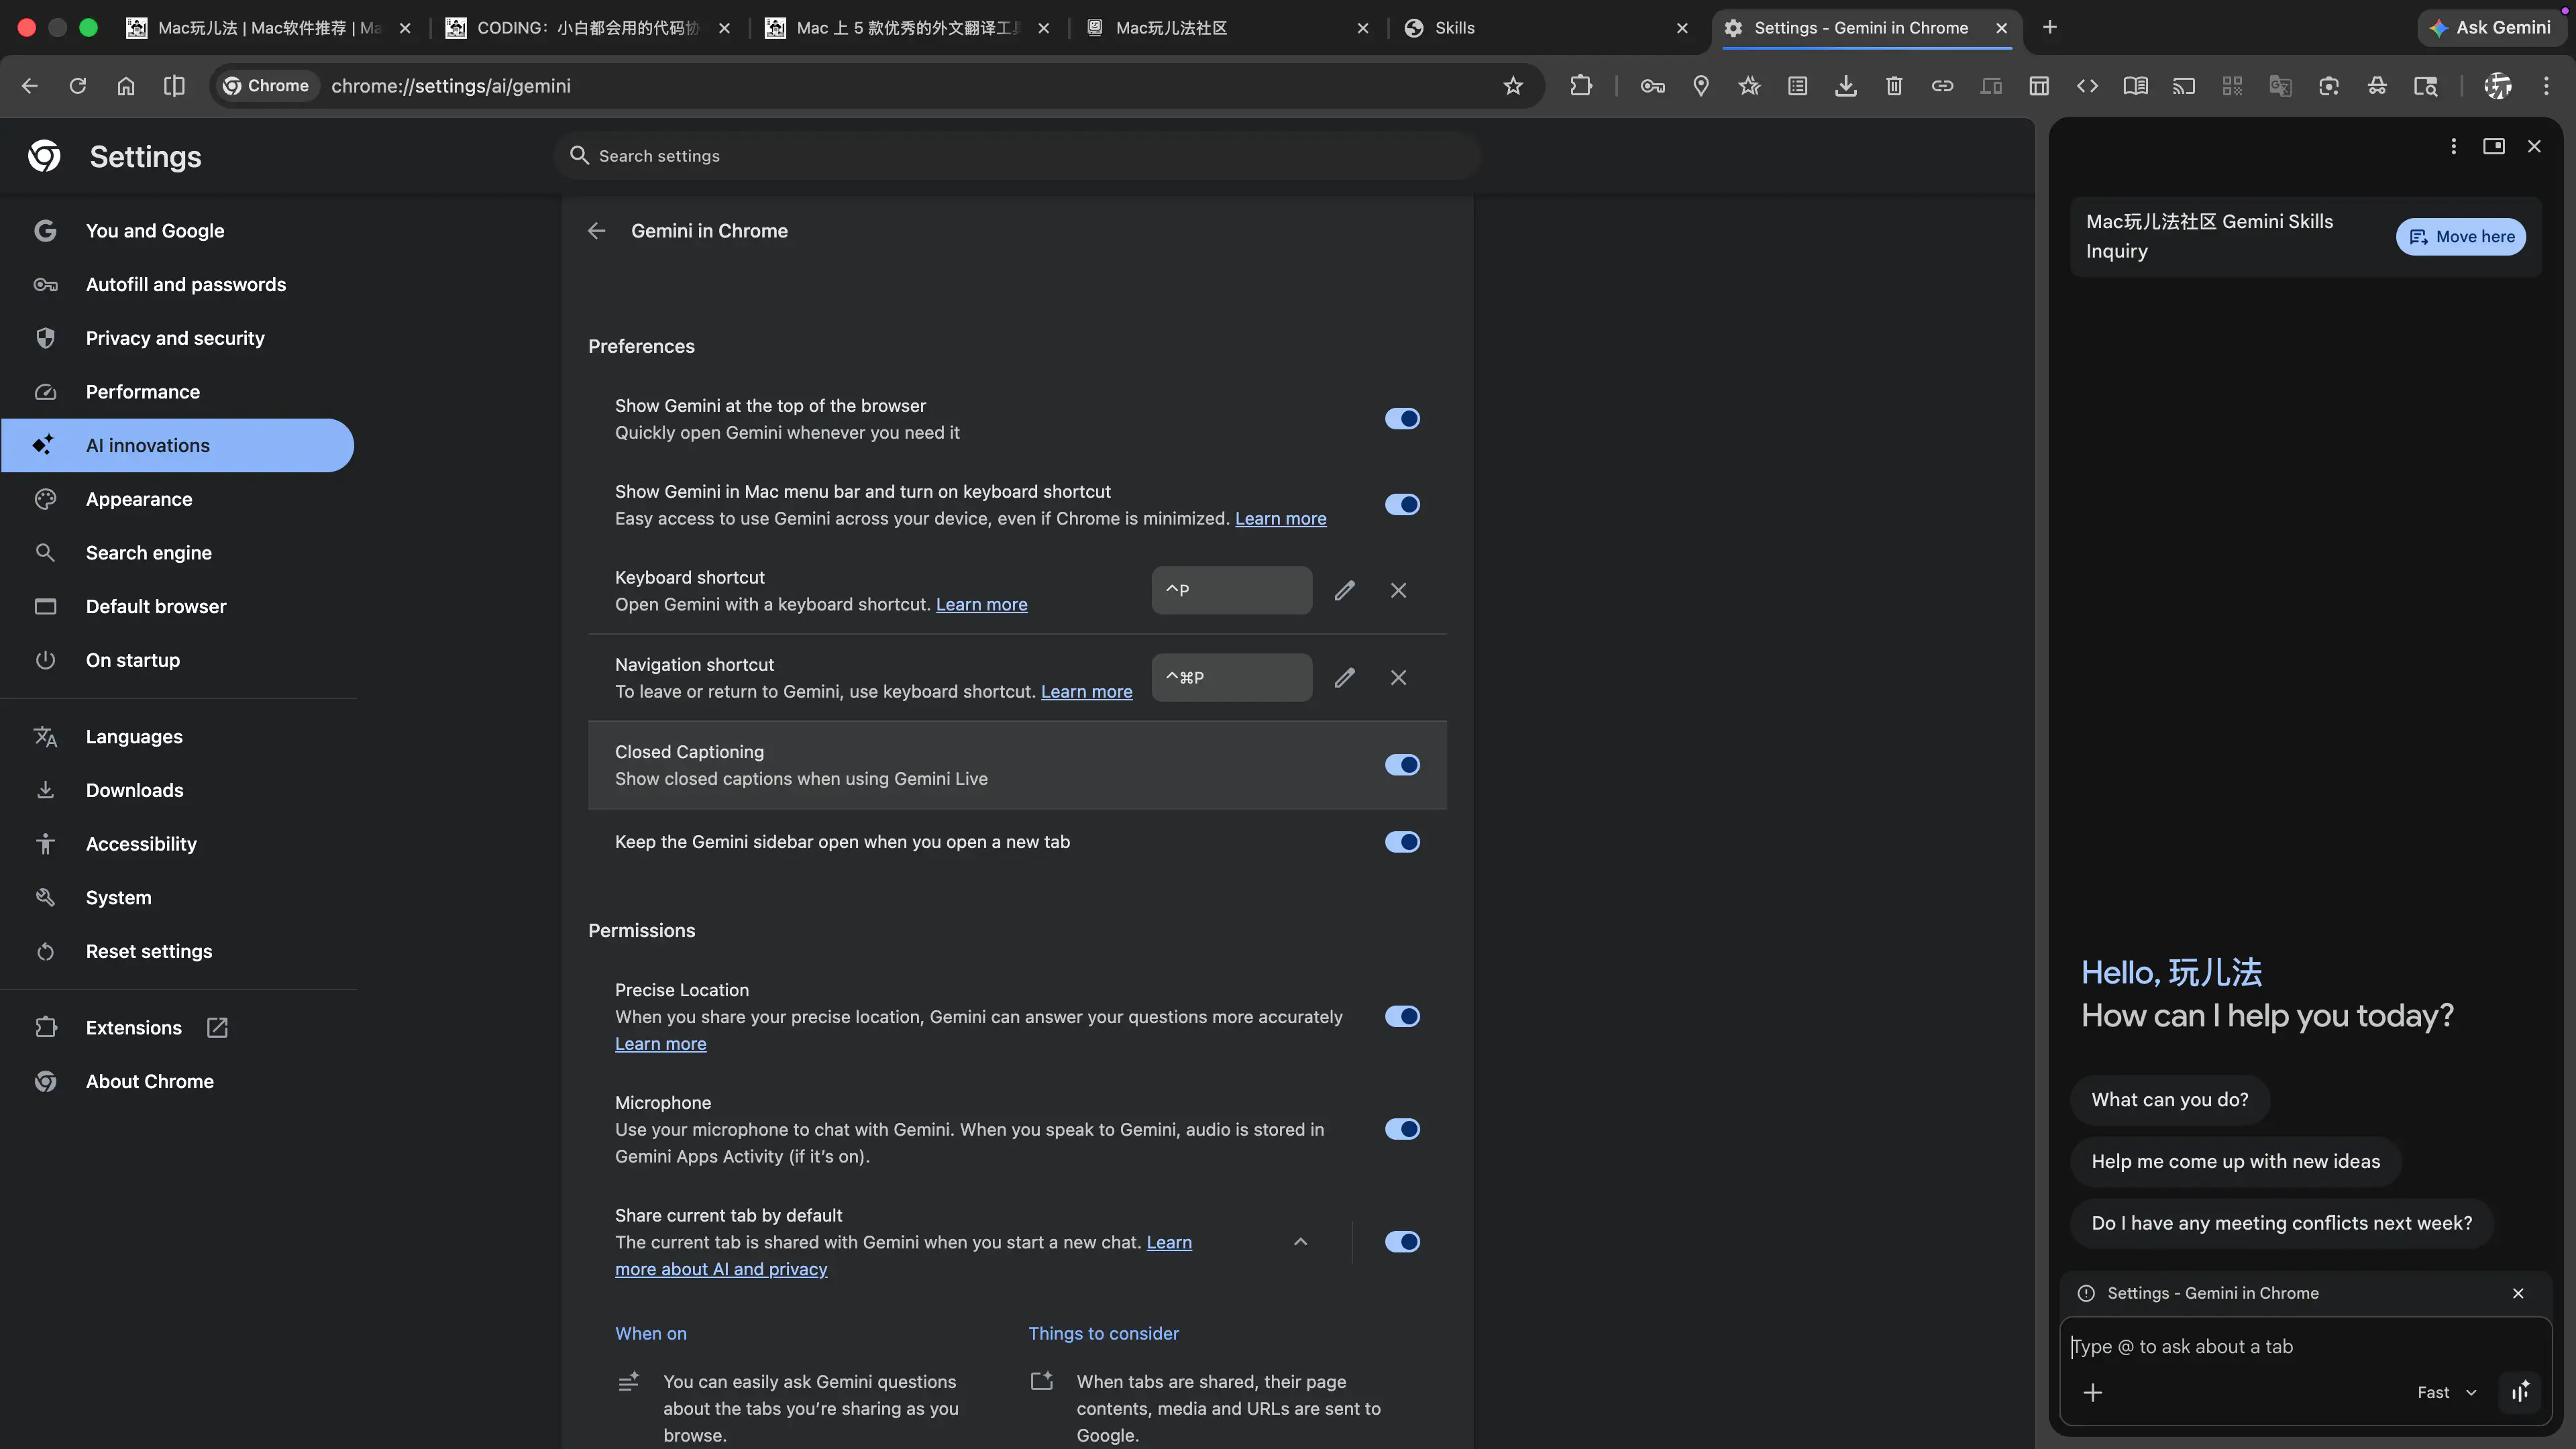Open Chrome three-dot main menu
This screenshot has width=2576, height=1449.
[2546, 86]
